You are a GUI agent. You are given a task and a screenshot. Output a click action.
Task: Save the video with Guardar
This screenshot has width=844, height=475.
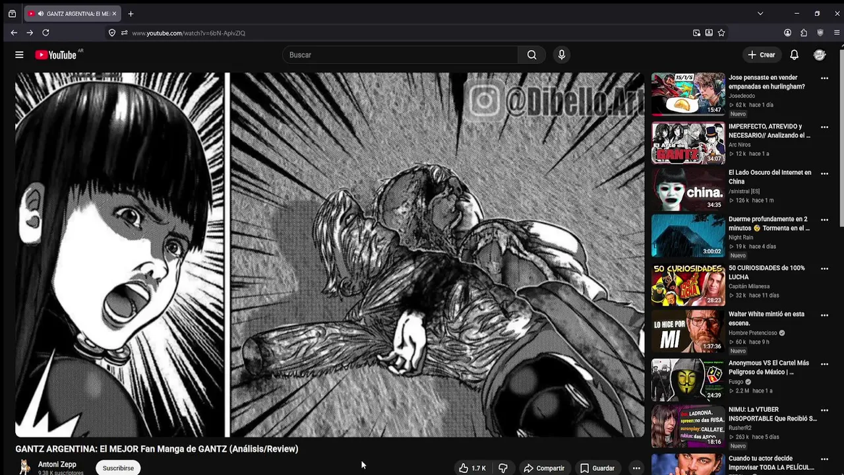(597, 468)
